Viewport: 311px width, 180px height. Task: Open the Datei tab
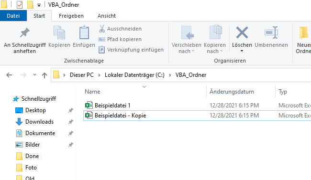[x=13, y=16]
